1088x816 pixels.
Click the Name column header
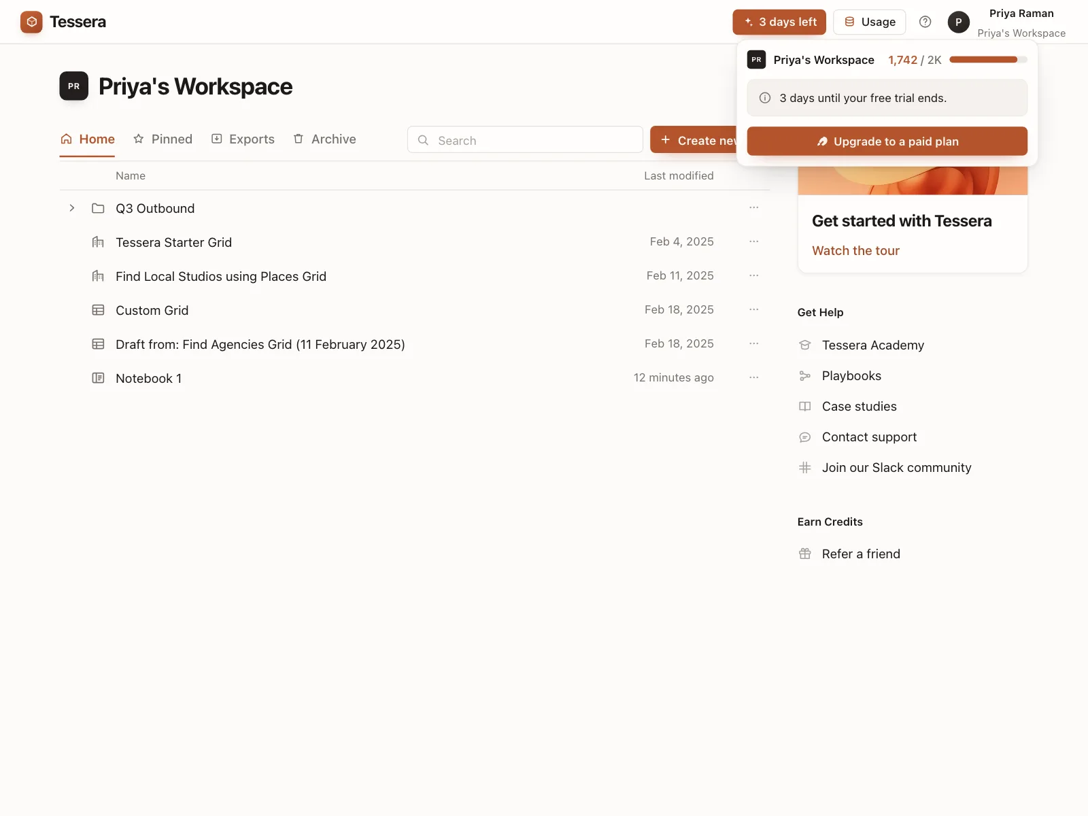(131, 175)
